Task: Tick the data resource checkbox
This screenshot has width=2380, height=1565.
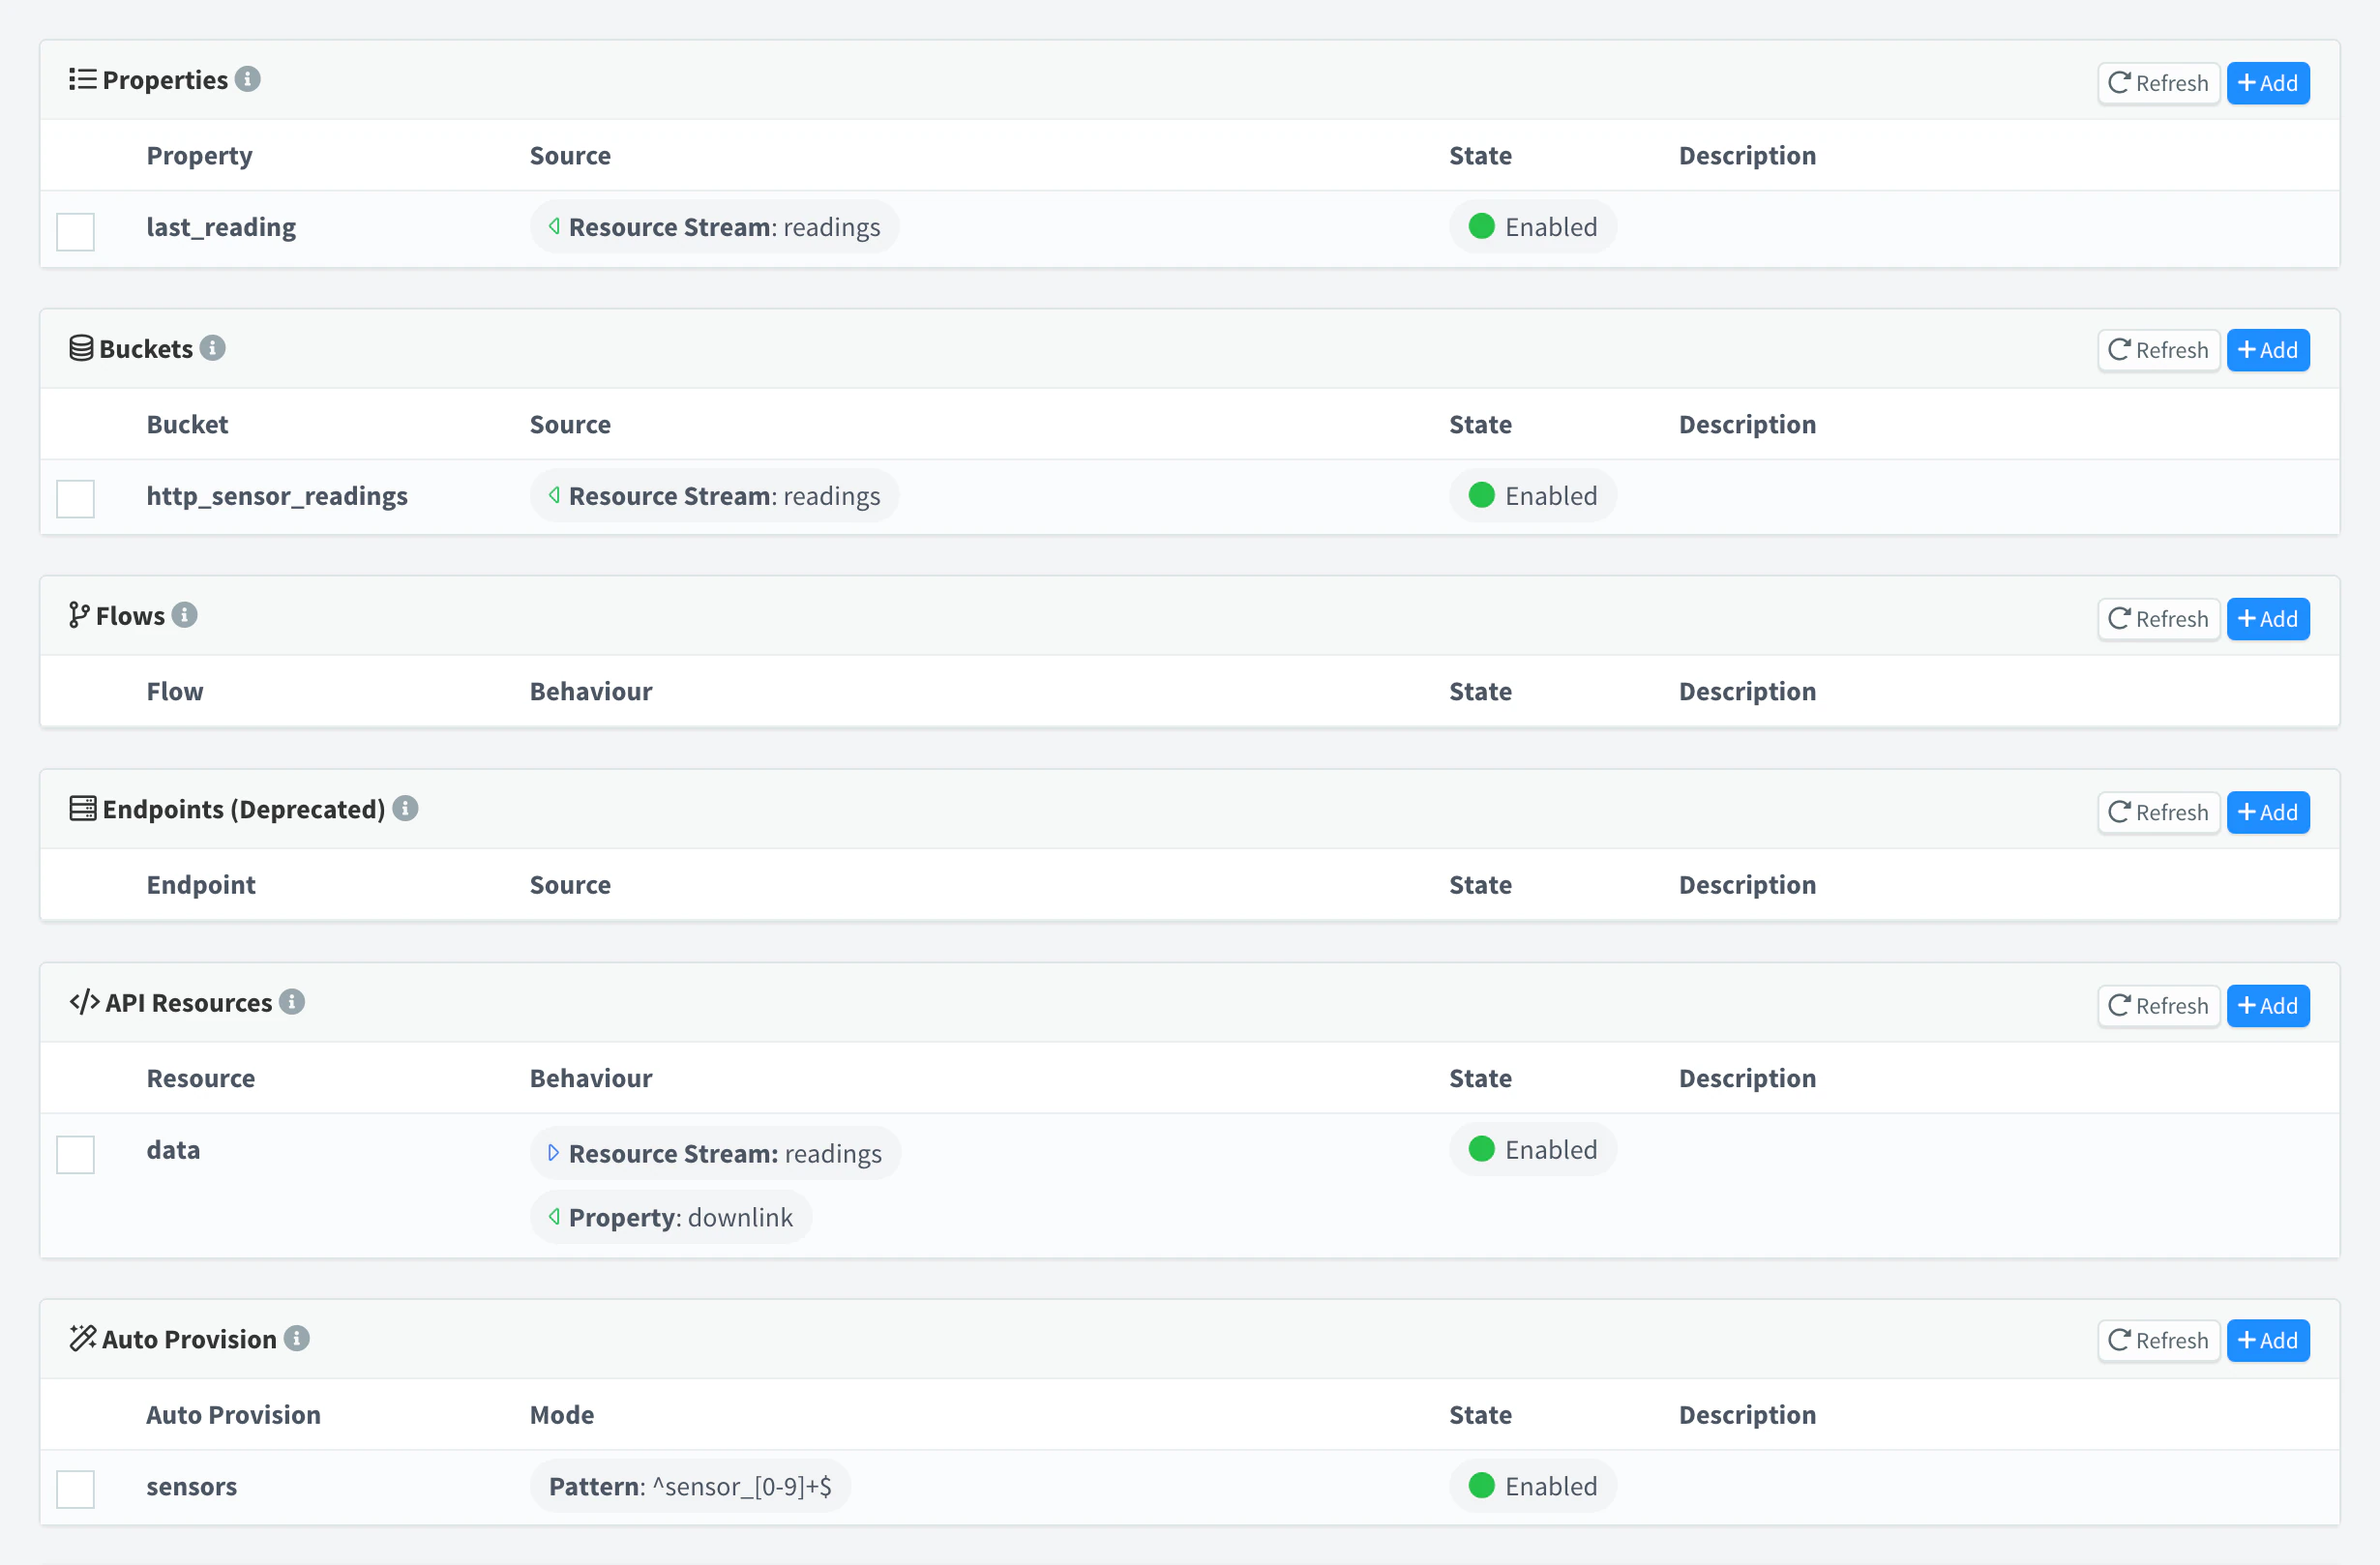Action: tap(75, 1155)
